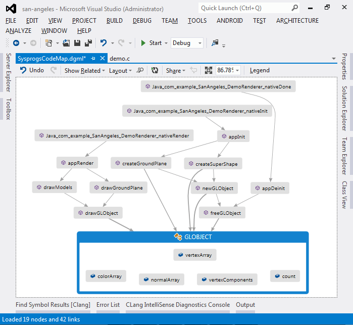This screenshot has width=353, height=325.
Task: Click the Open File toolbar icon
Action: (x=66, y=43)
